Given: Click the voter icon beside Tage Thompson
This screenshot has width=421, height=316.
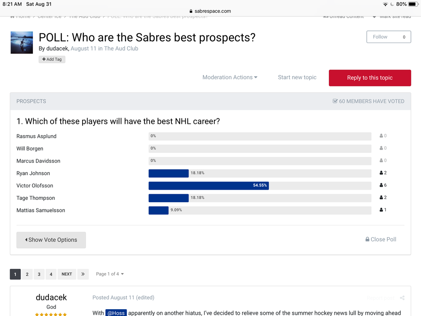Looking at the screenshot, I should [x=381, y=198].
